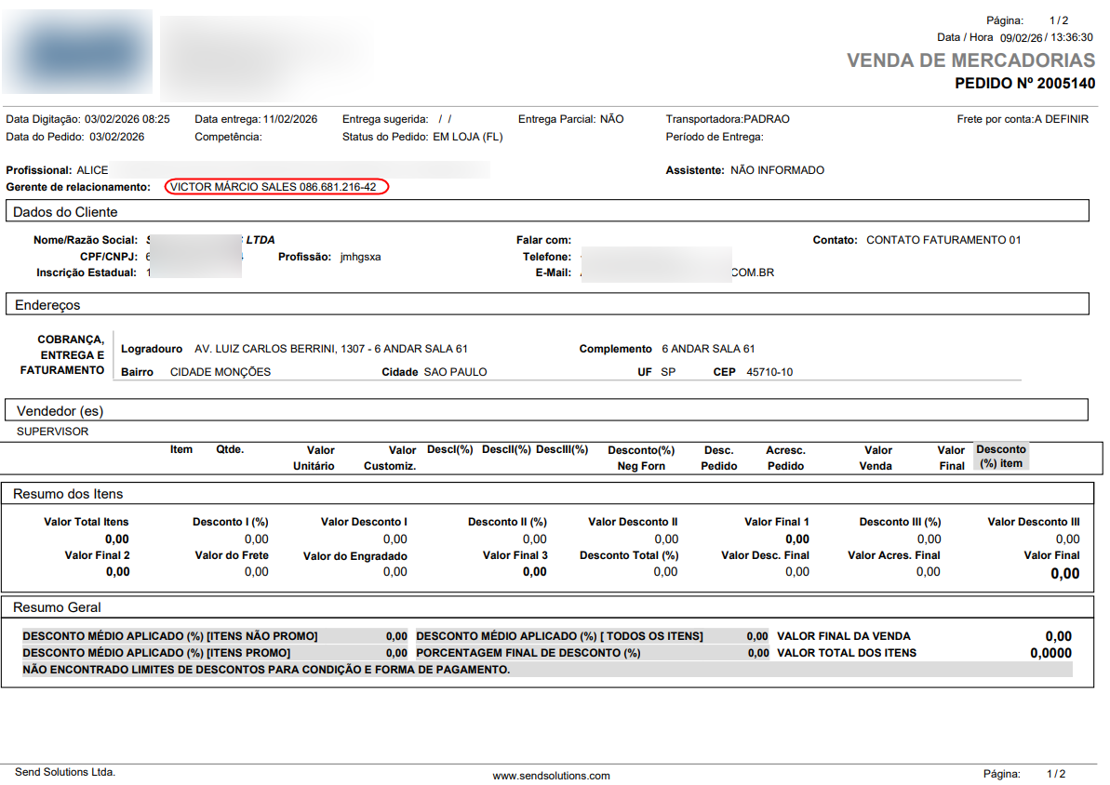Click the www.sendsolutions.com footer link
Image resolution: width=1110 pixels, height=785 pixels.
pyautogui.click(x=551, y=776)
